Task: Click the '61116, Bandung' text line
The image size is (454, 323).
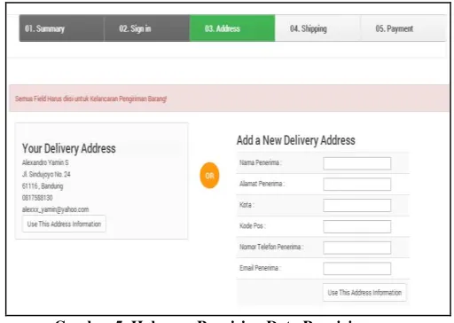Action: [43, 186]
